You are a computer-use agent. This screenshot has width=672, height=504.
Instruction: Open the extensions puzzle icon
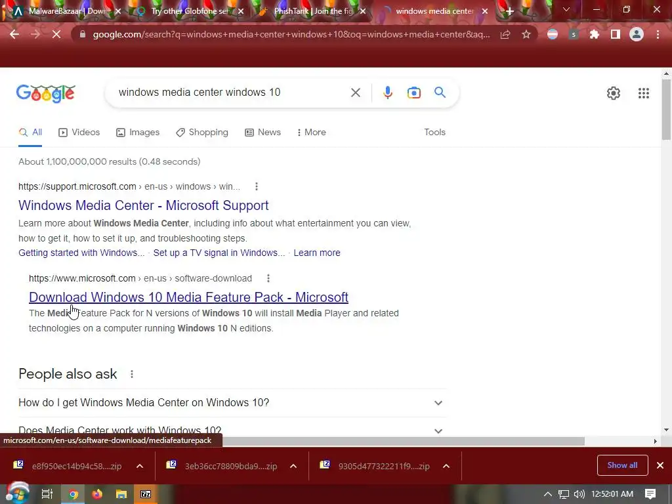click(595, 34)
